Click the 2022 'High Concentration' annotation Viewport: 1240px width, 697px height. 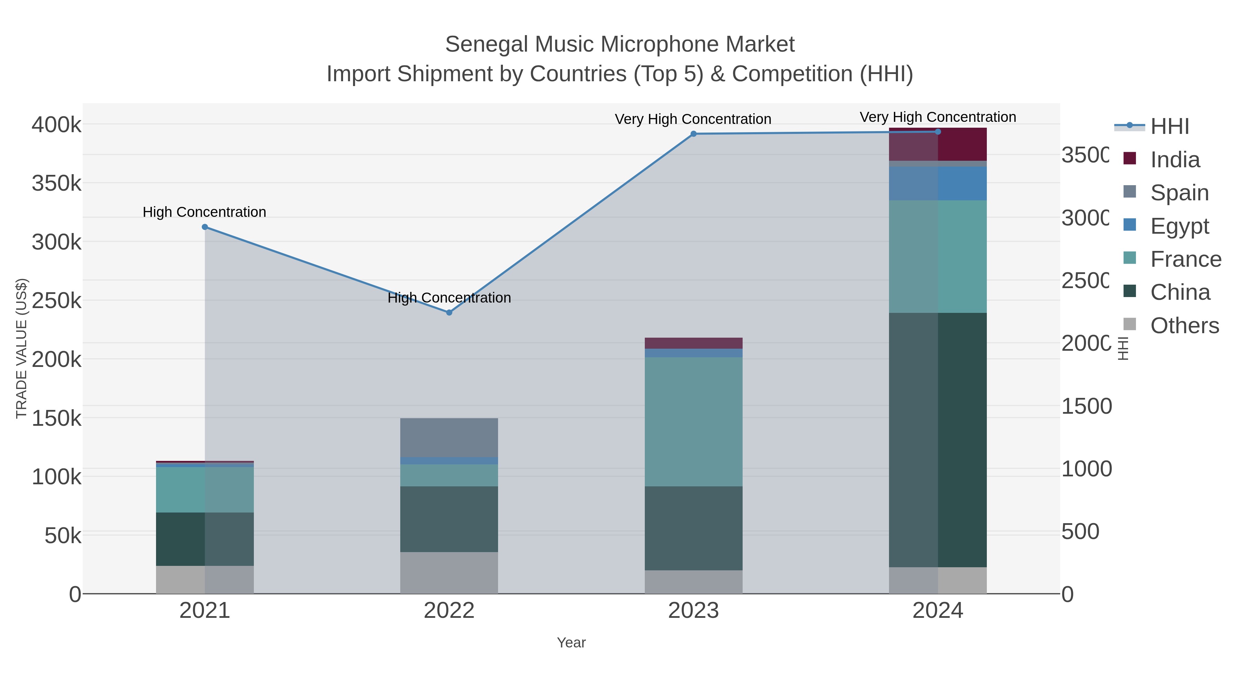click(x=449, y=298)
